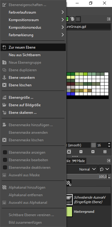Click the Ebene auf Bildgröße icon
The image size is (112, 227).
coord(5,105)
